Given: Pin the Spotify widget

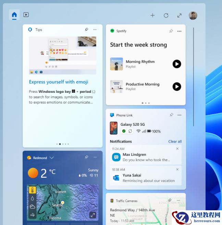Looking at the screenshot, I should click(171, 31).
